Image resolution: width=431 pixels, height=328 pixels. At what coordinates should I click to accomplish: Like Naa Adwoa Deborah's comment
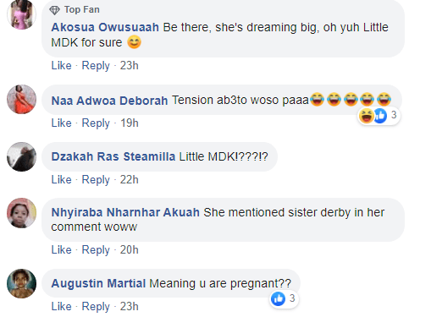(61, 123)
